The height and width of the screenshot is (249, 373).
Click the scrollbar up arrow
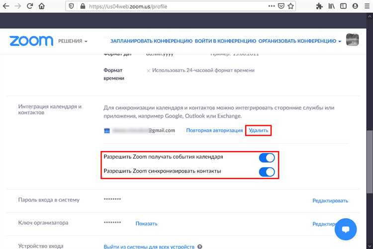(370, 16)
